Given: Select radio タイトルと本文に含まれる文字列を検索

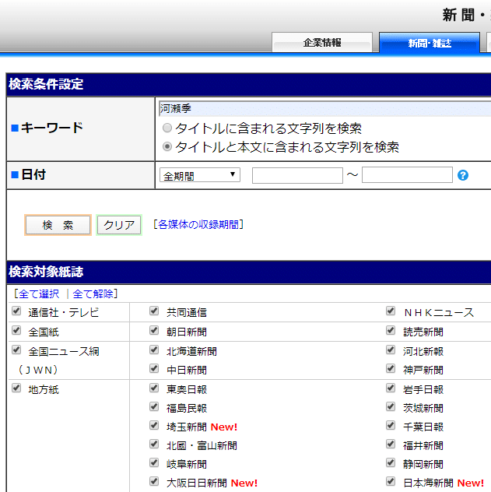Looking at the screenshot, I should point(167,146).
